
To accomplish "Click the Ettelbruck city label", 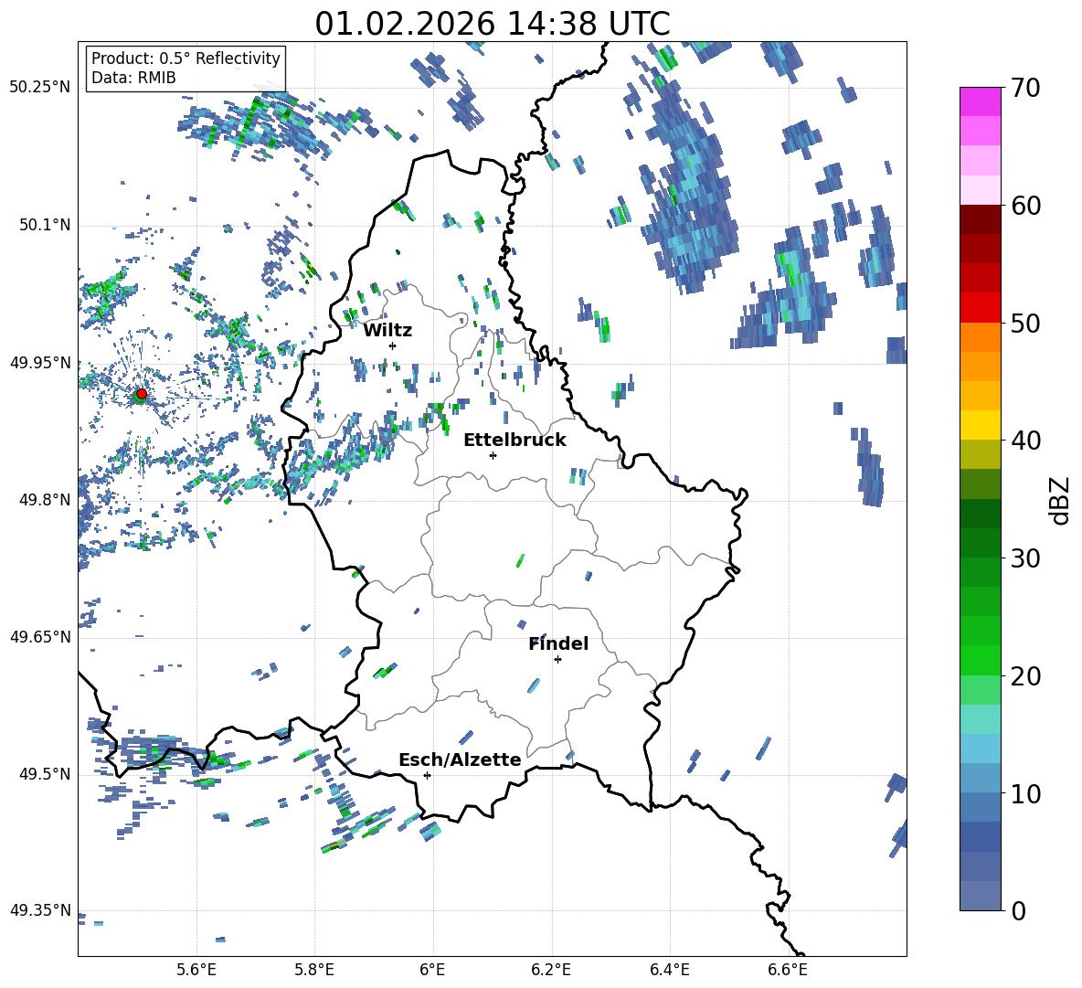I will click(x=514, y=441).
